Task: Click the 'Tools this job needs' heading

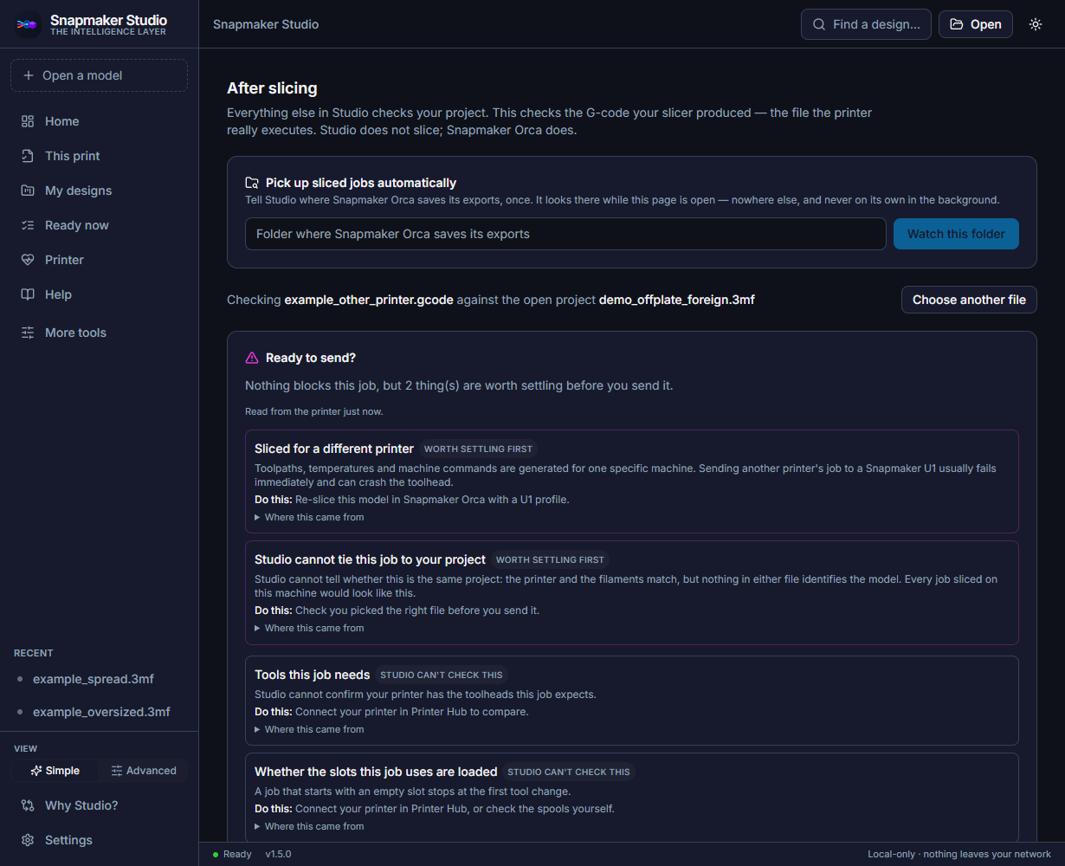Action: pos(312,675)
